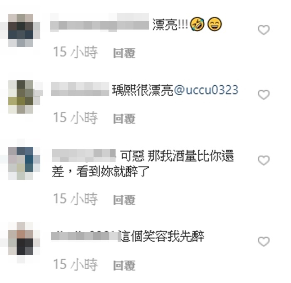Select 回覆 under 看到妳就醉了 comment

point(124,200)
